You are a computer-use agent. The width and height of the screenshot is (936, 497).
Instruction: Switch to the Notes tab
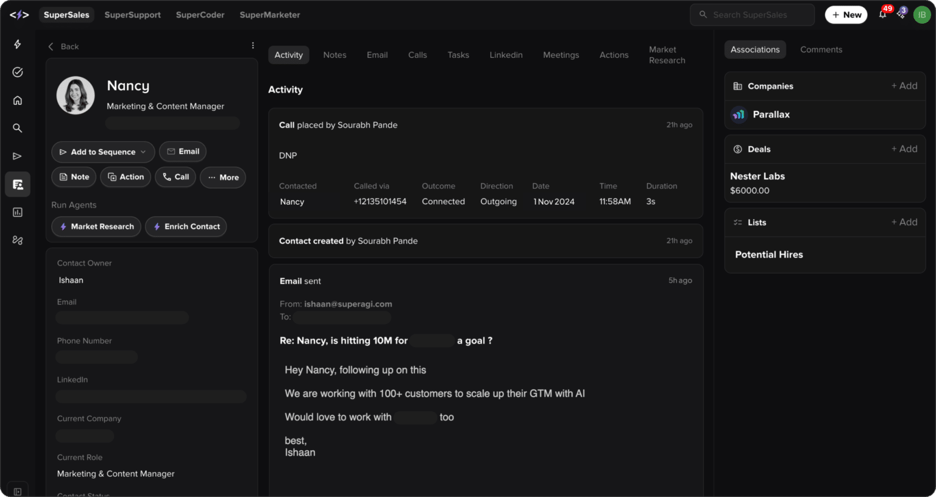[x=335, y=55]
